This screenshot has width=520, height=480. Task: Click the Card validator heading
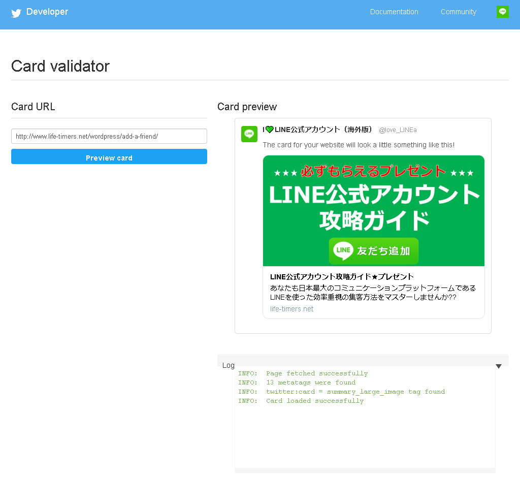60,66
